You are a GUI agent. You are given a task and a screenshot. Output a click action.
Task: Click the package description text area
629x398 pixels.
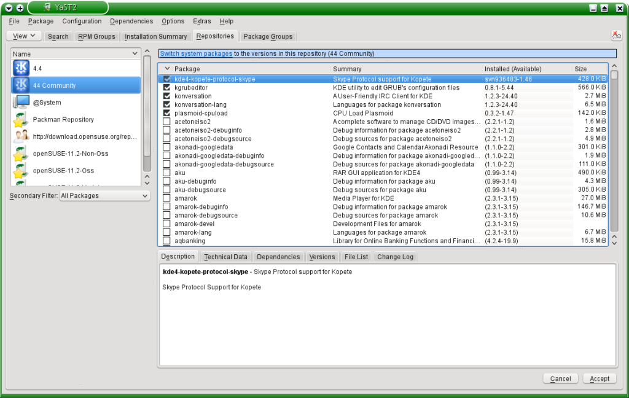388,315
